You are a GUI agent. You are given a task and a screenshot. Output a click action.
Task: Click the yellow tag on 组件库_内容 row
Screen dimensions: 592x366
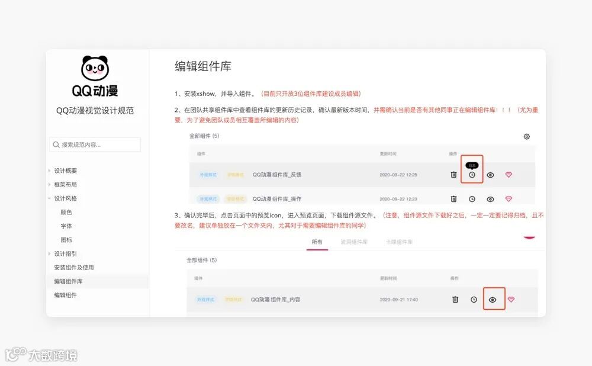pos(233,300)
